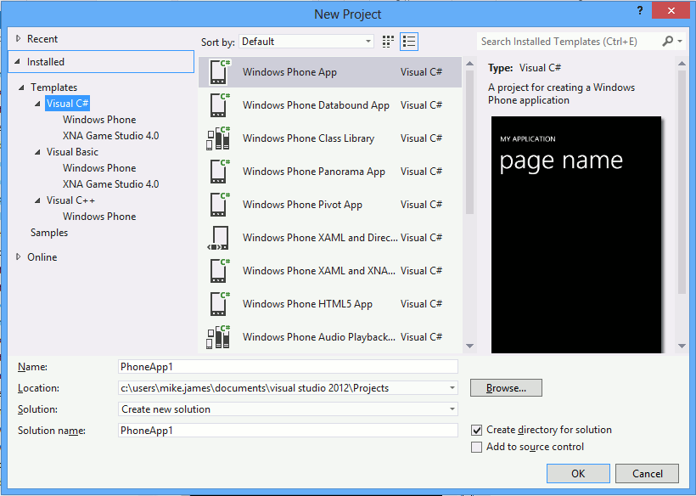Image resolution: width=696 pixels, height=496 pixels.
Task: Click the Windows Phone Databound App icon
Action: point(219,105)
